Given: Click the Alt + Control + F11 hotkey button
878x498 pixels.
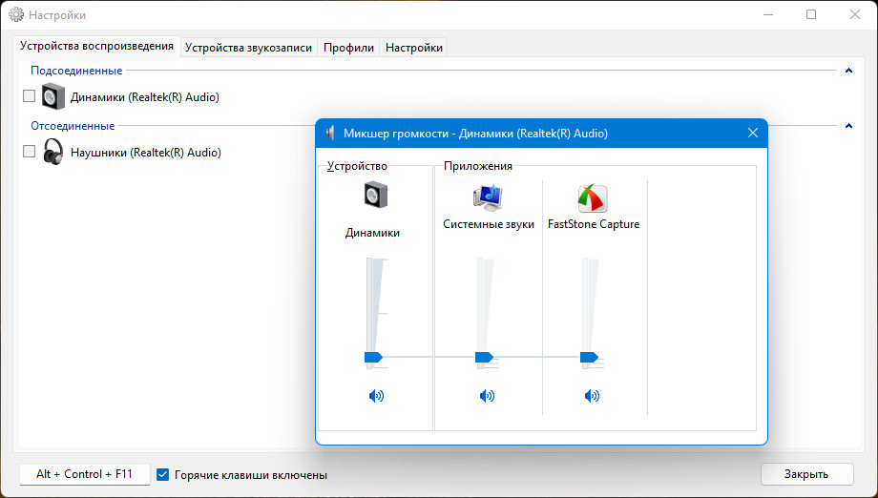Looking at the screenshot, I should click(x=85, y=474).
